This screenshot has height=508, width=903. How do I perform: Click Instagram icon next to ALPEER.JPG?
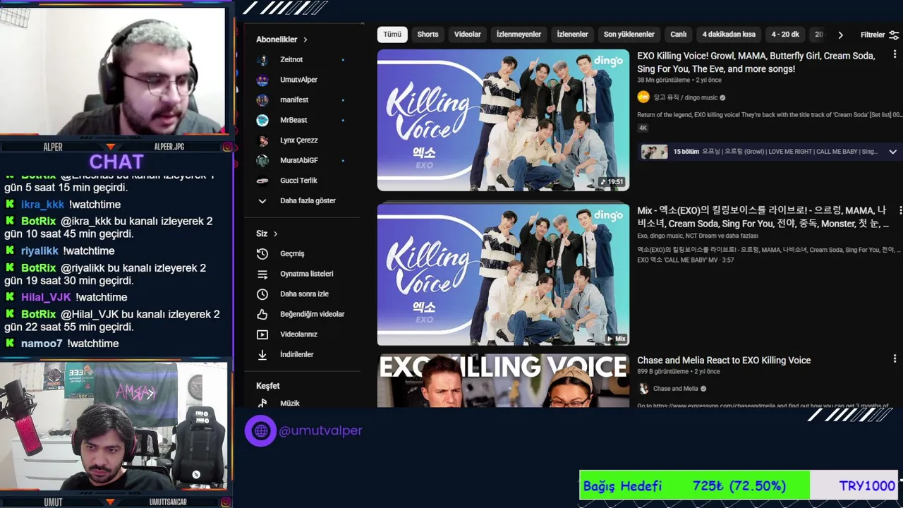coord(227,147)
